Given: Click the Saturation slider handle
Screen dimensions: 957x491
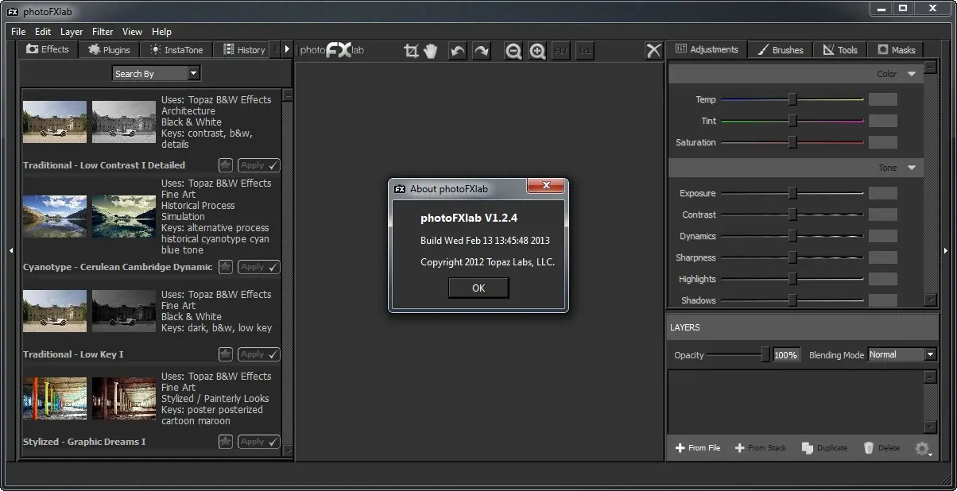Looking at the screenshot, I should click(792, 142).
